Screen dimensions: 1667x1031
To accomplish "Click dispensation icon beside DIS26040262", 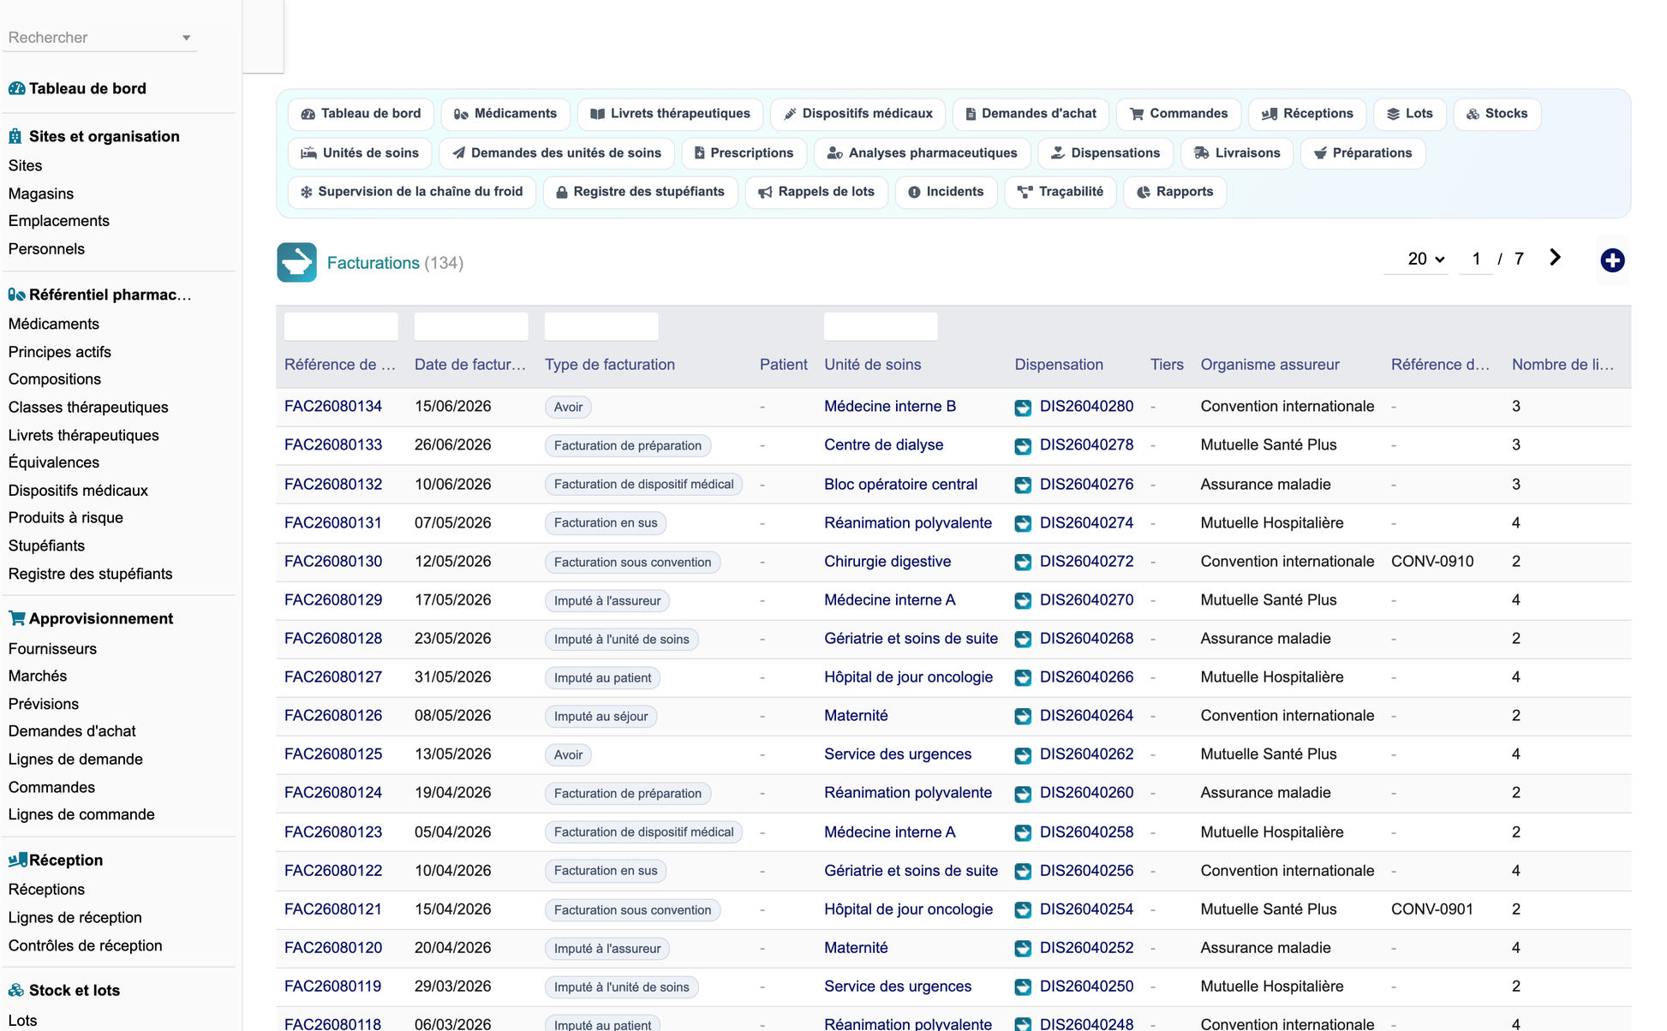I will point(1023,755).
